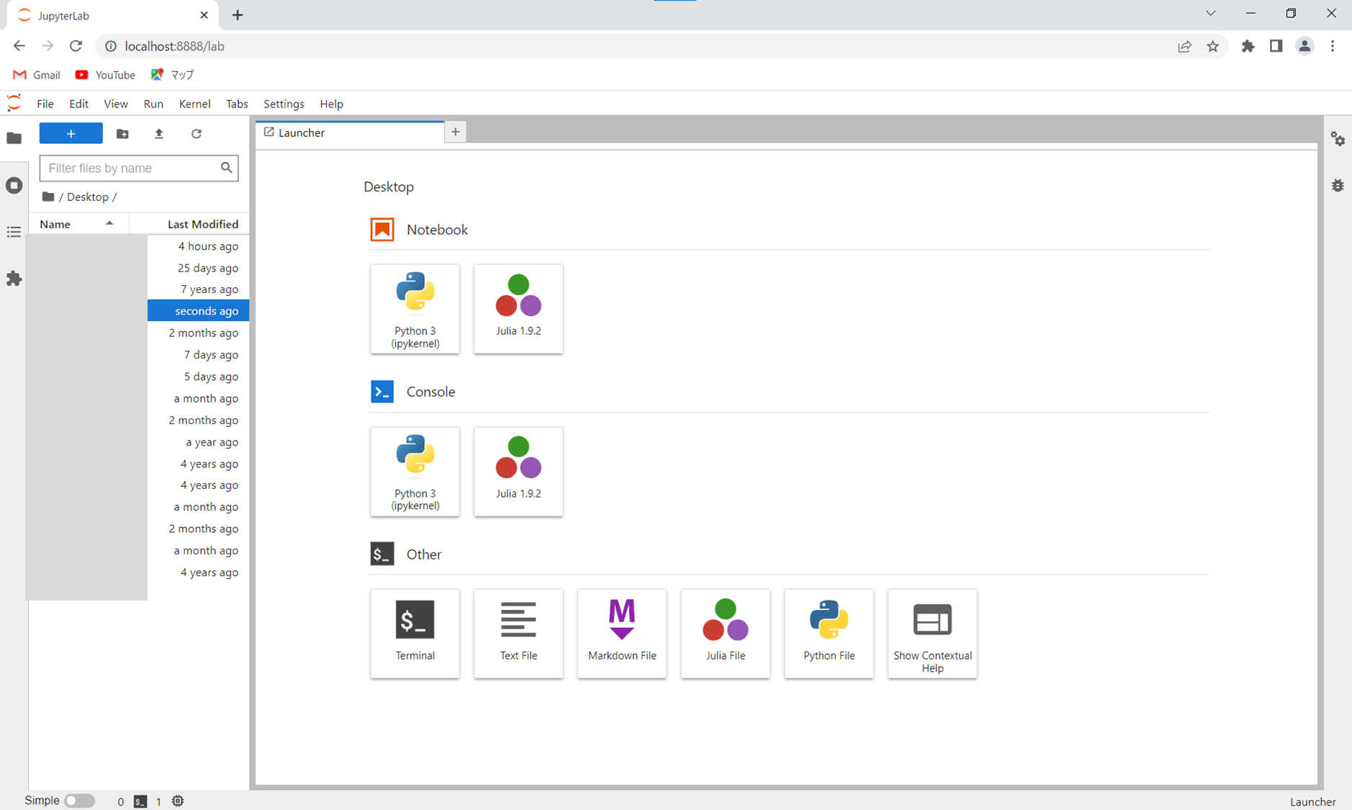
Task: Launch Julia 1.9.2 Notebook
Action: pos(518,309)
